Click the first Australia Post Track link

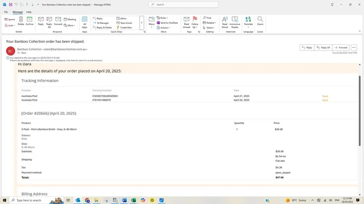click(325, 96)
